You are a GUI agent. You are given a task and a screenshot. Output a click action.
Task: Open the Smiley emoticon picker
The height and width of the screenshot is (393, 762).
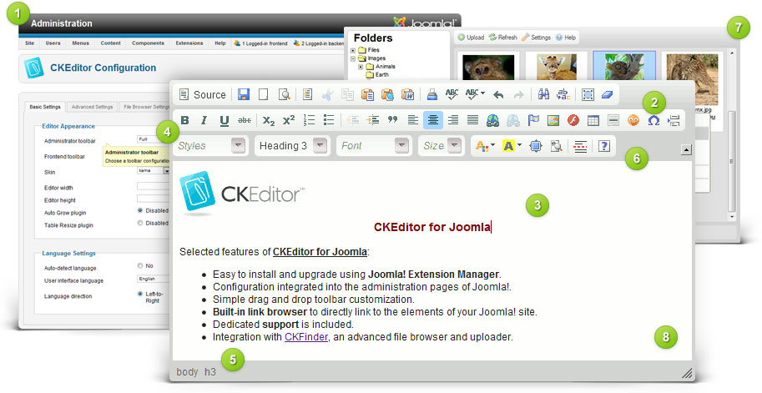(633, 120)
